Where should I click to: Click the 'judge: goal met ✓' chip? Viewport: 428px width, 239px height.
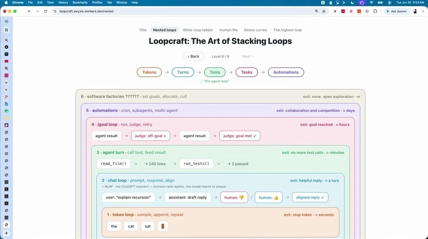click(x=240, y=135)
